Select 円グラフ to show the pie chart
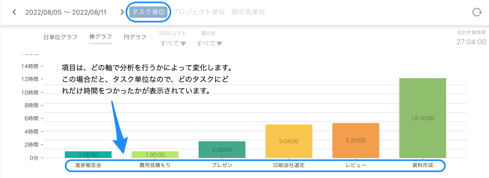Viewport: 489px width, 178px height. tap(135, 37)
